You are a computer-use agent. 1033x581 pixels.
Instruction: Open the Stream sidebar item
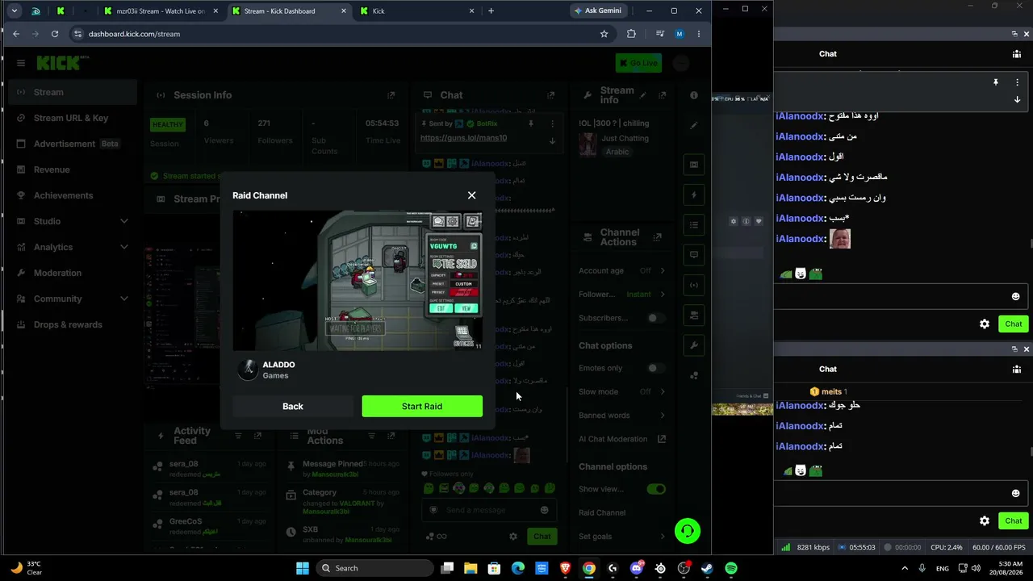[x=73, y=92]
